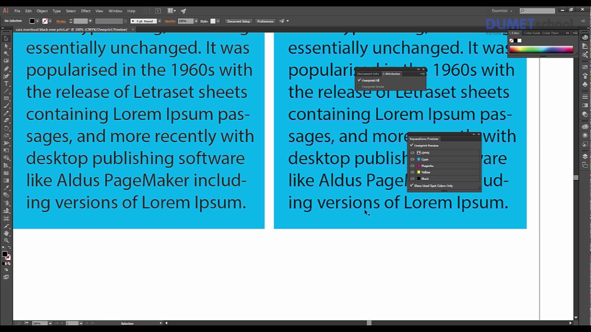The image size is (591, 332).
Task: Click the Opacity 100% value field
Action: coord(185,21)
